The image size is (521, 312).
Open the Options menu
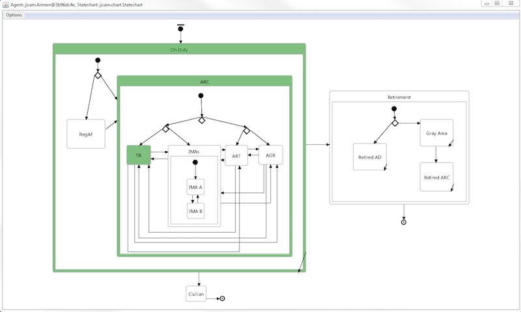14,15
